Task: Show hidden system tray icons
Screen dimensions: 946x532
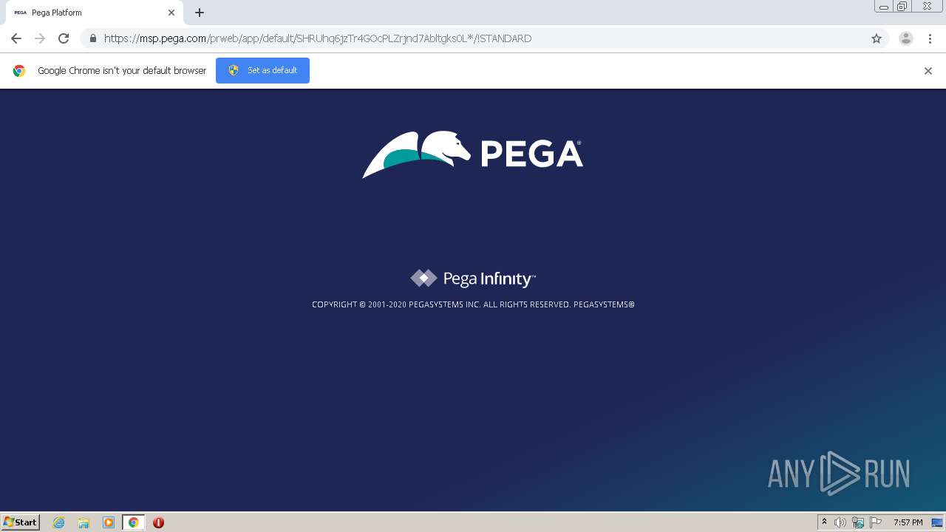Action: click(x=824, y=522)
